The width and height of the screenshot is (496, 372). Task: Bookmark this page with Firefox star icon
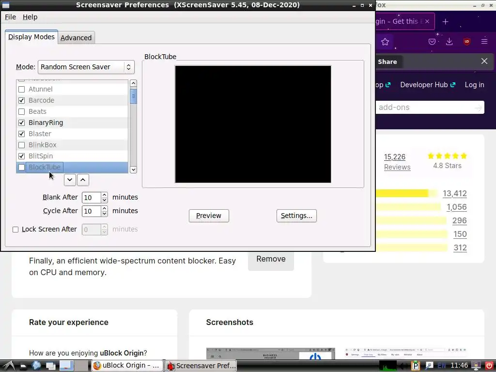pos(385,42)
